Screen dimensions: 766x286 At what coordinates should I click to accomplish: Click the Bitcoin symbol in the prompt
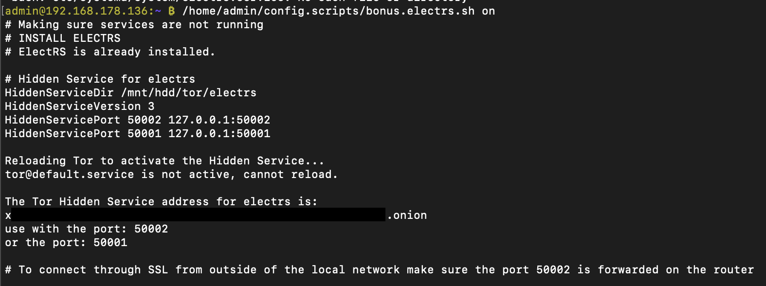point(171,11)
